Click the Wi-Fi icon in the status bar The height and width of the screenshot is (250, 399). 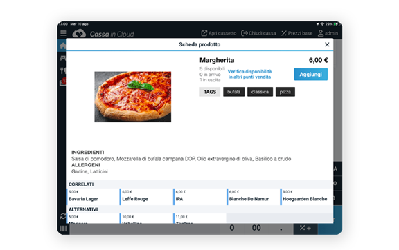pos(322,24)
